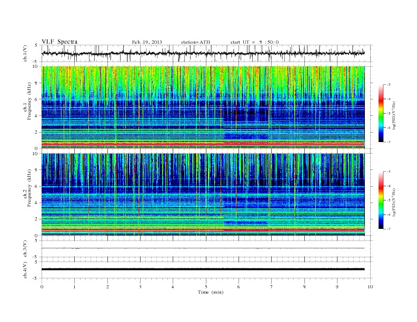Click the '-3' tick on ch.1 colorbar

click(389, 85)
